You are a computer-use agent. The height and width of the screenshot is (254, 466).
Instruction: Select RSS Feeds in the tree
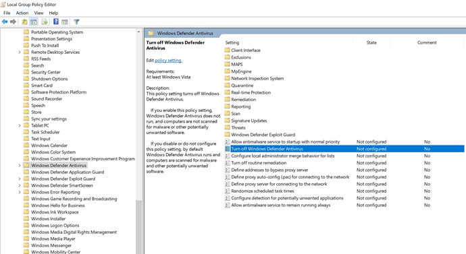[41, 59]
